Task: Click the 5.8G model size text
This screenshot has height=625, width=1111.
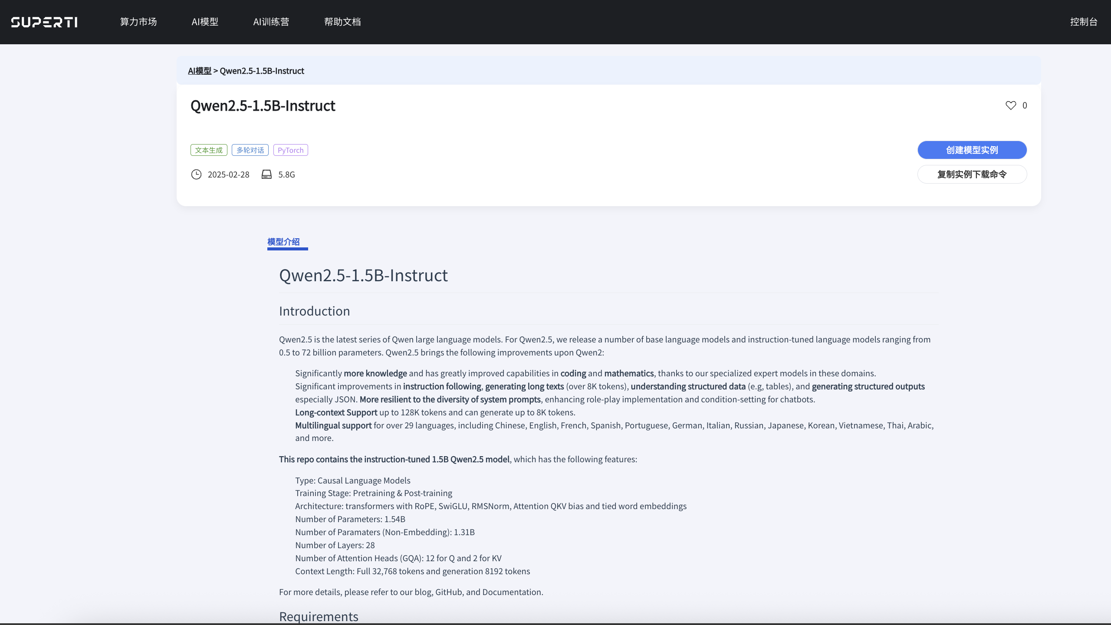Action: coord(286,174)
